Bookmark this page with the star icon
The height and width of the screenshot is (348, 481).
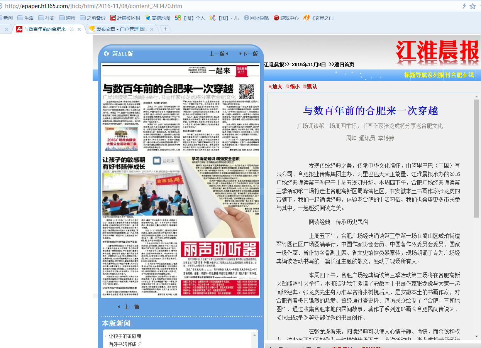tap(473, 6)
